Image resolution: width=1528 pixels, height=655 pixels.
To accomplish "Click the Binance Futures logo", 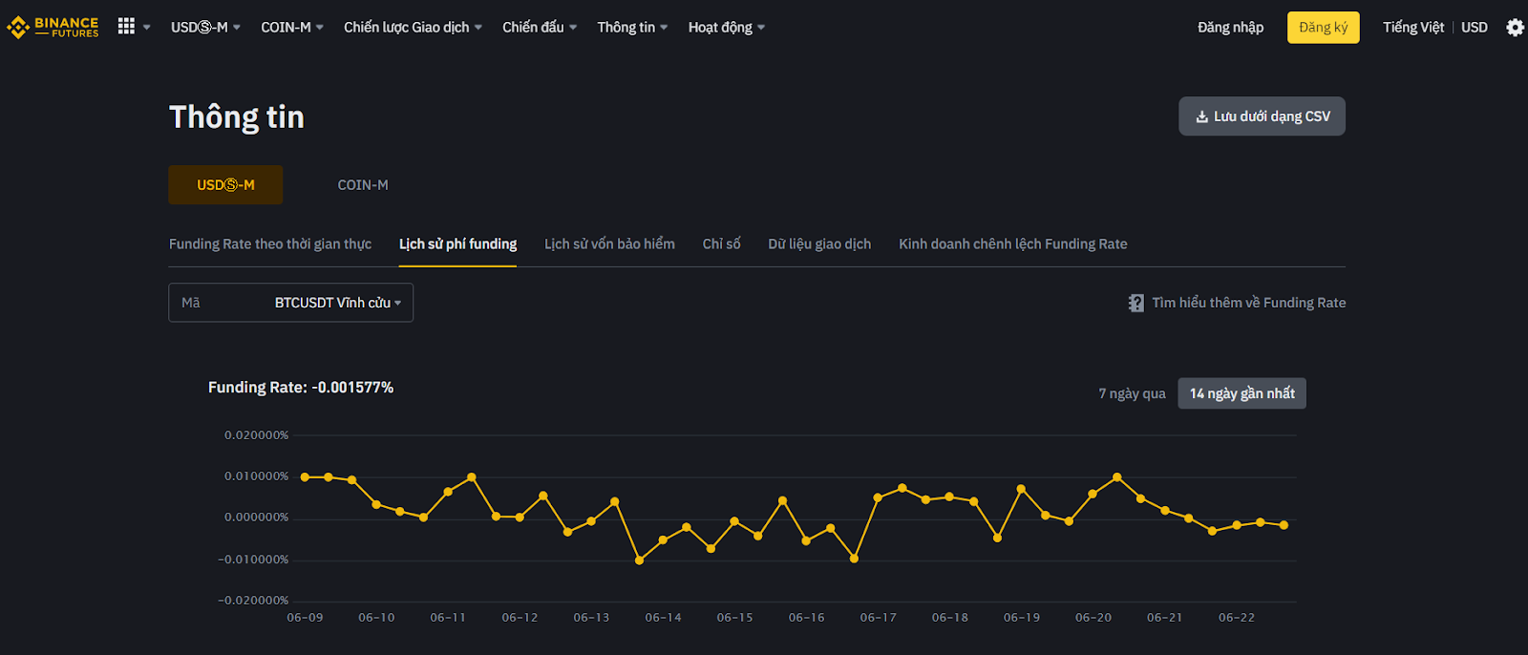I will (53, 27).
